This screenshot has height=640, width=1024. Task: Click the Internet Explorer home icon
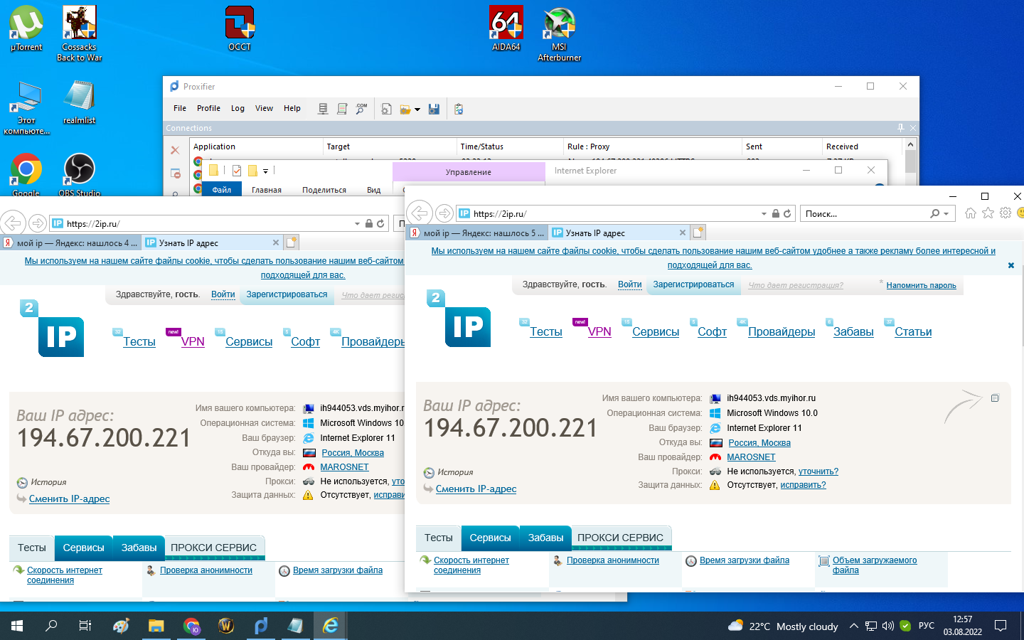pyautogui.click(x=971, y=213)
